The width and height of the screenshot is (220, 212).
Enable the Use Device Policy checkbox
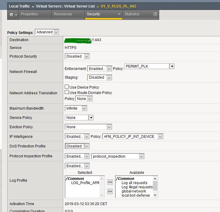[x=67, y=87]
